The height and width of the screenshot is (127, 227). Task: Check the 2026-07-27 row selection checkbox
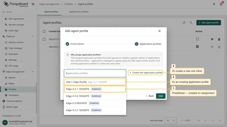[x=44, y=39]
